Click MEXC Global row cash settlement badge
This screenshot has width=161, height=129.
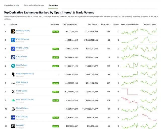click(56, 101)
